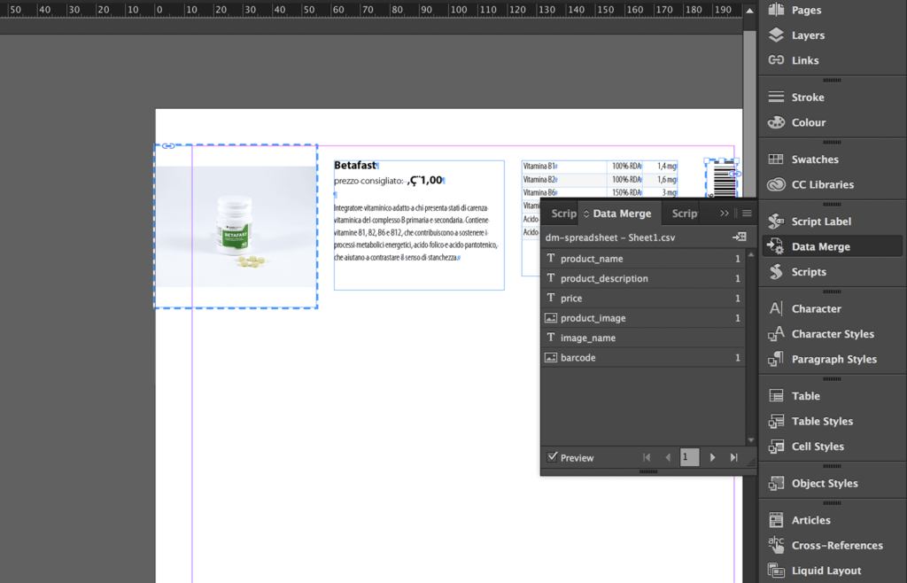Switch to the right Scrip tab
This screenshot has width=907, height=583.
tap(685, 214)
